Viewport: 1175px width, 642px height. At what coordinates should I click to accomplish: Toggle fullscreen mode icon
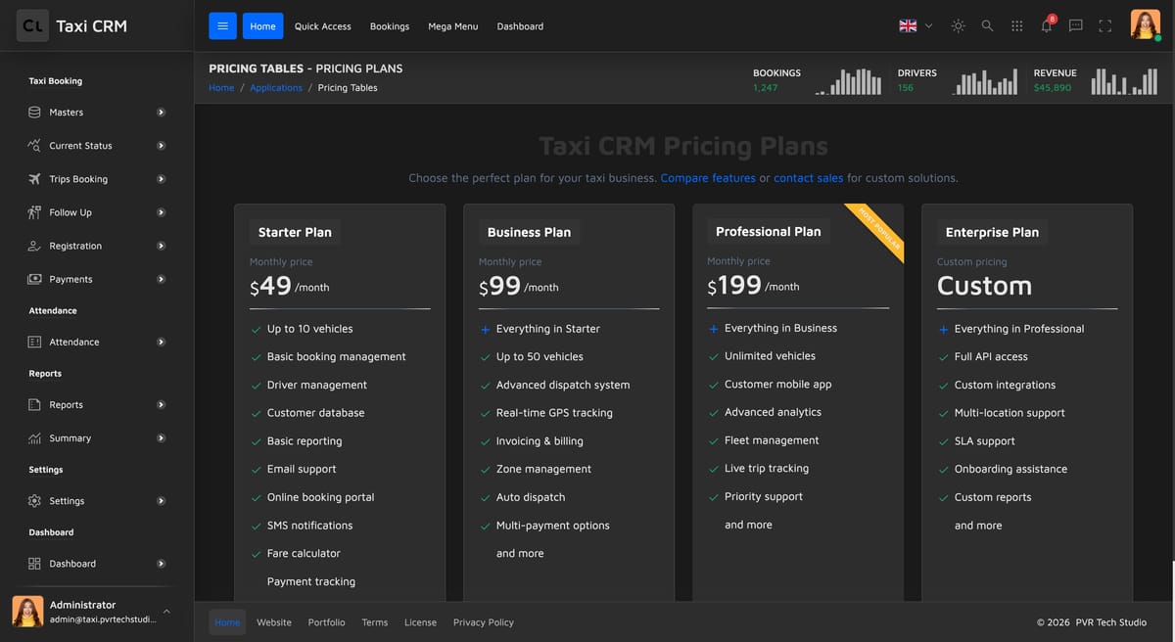tap(1104, 26)
